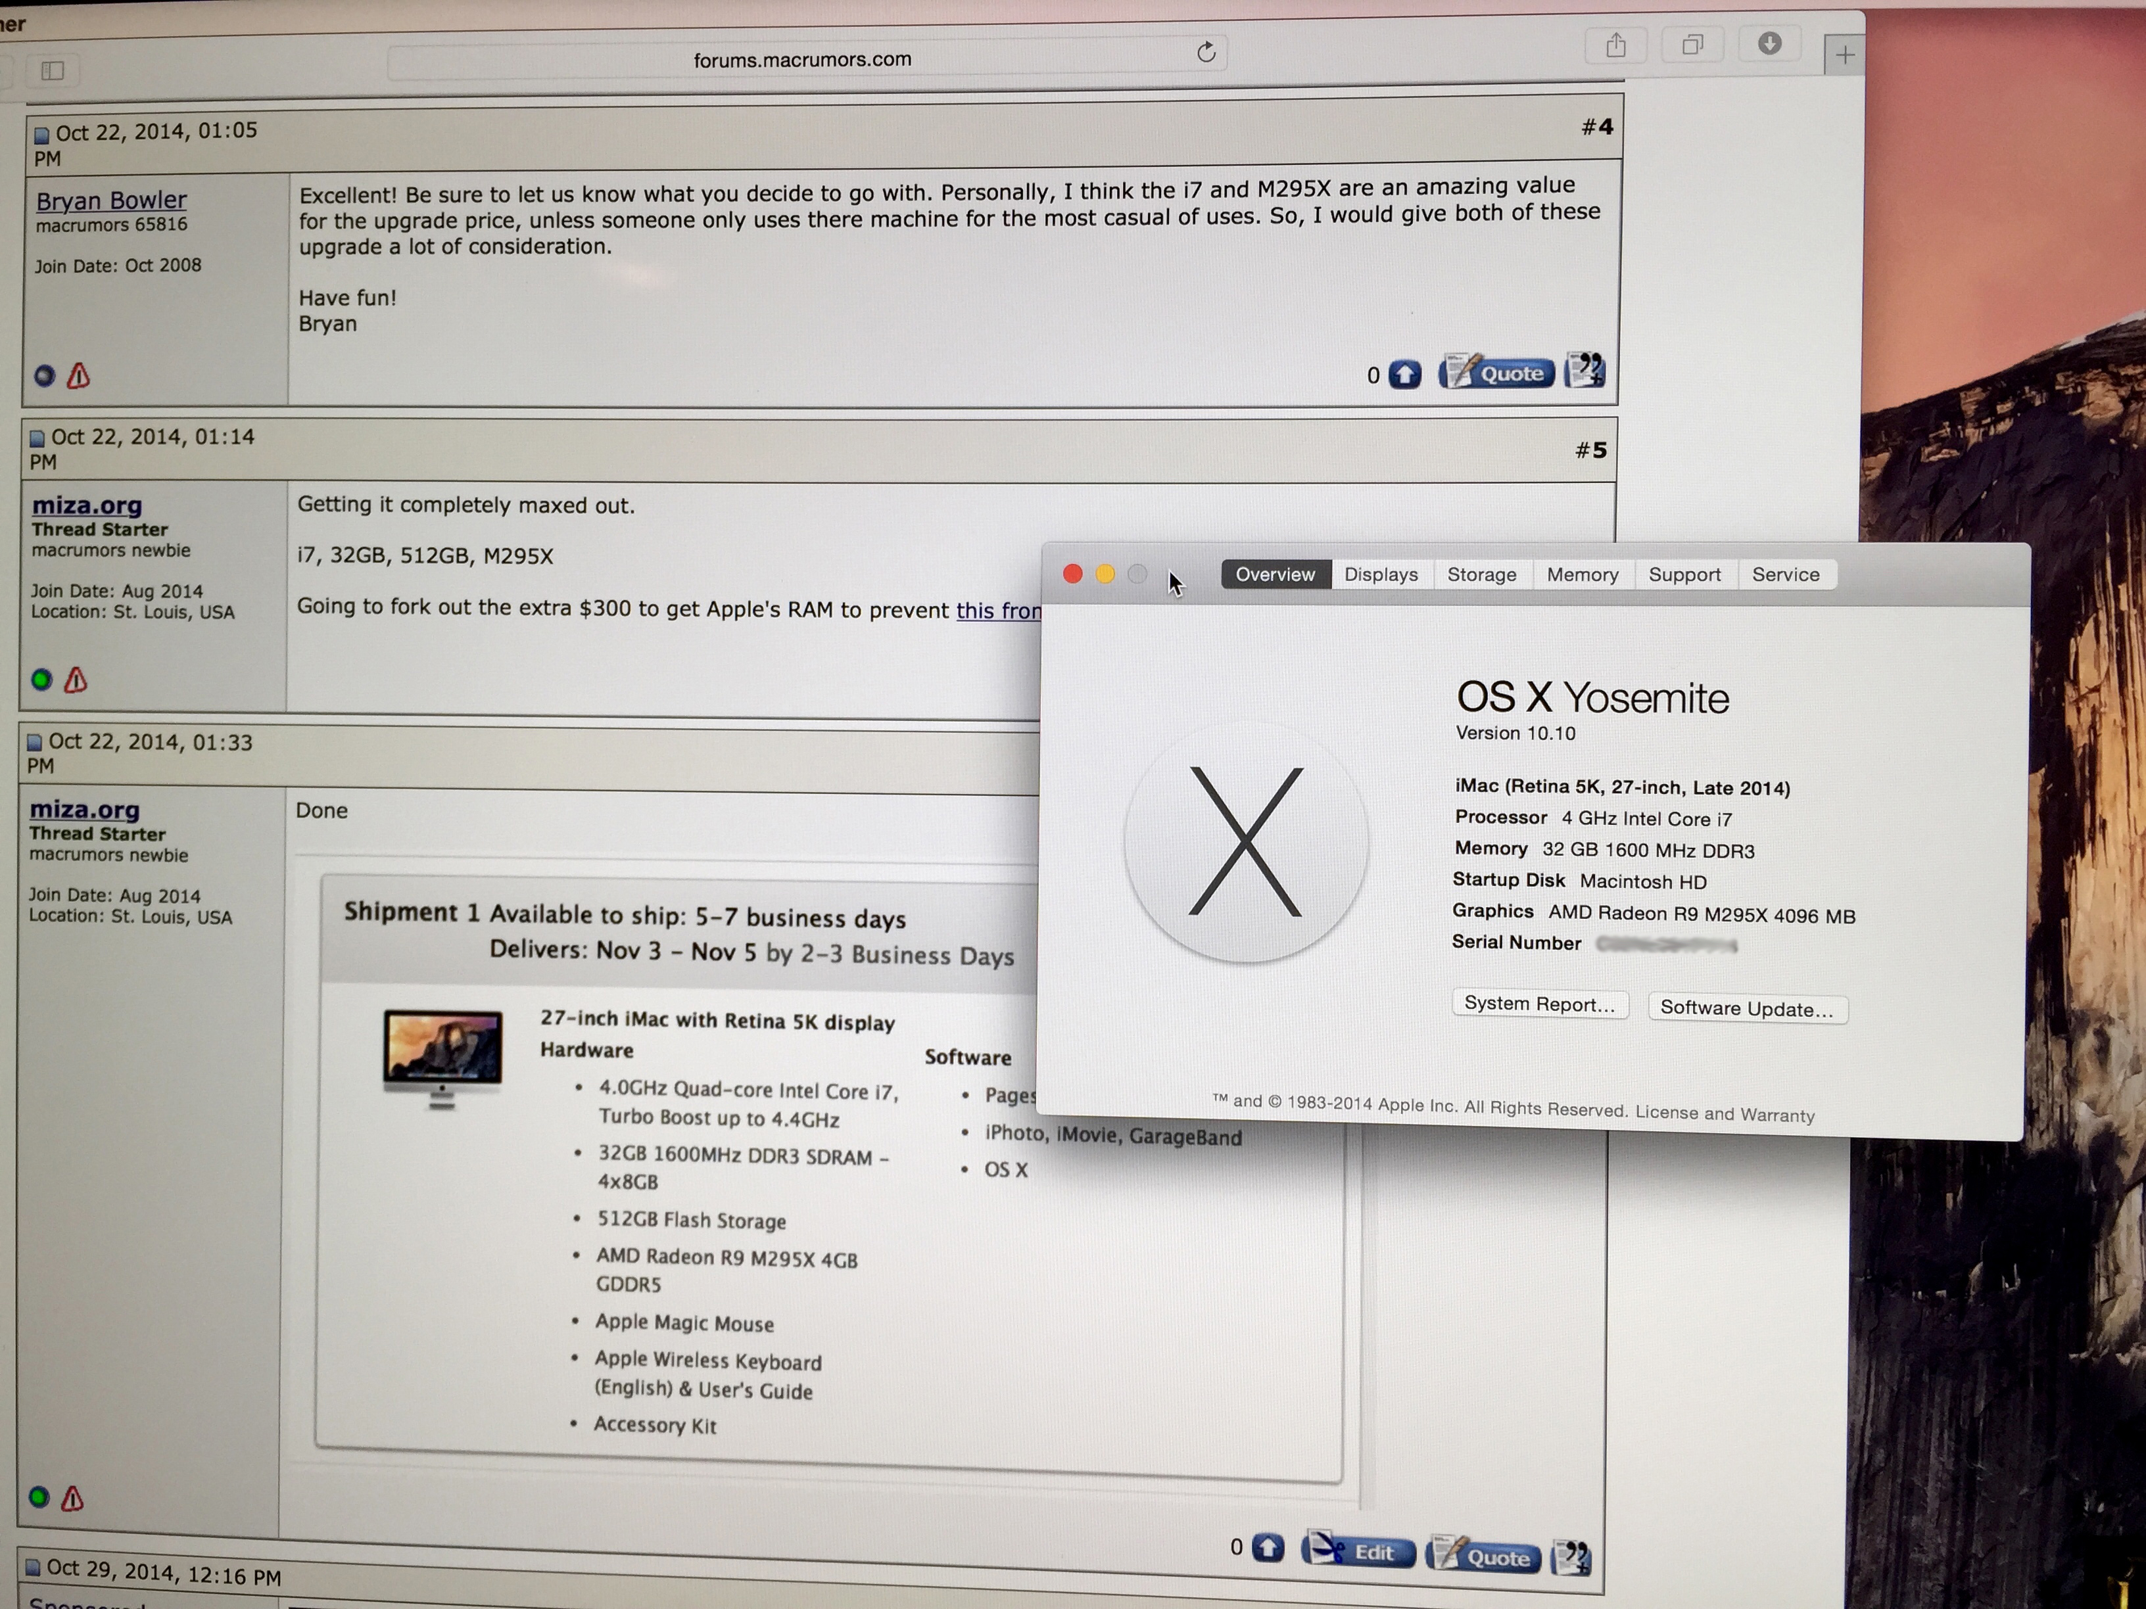
Task: Click online status dot in post #5
Action: 41,679
